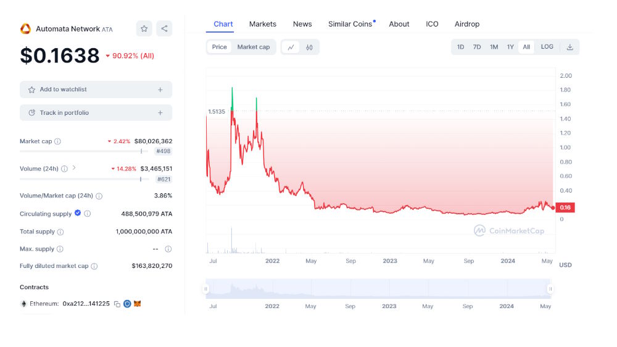
Task: Download chart data icon
Action: click(x=569, y=47)
